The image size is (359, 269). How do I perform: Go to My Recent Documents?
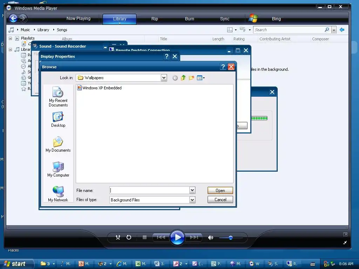point(58,97)
